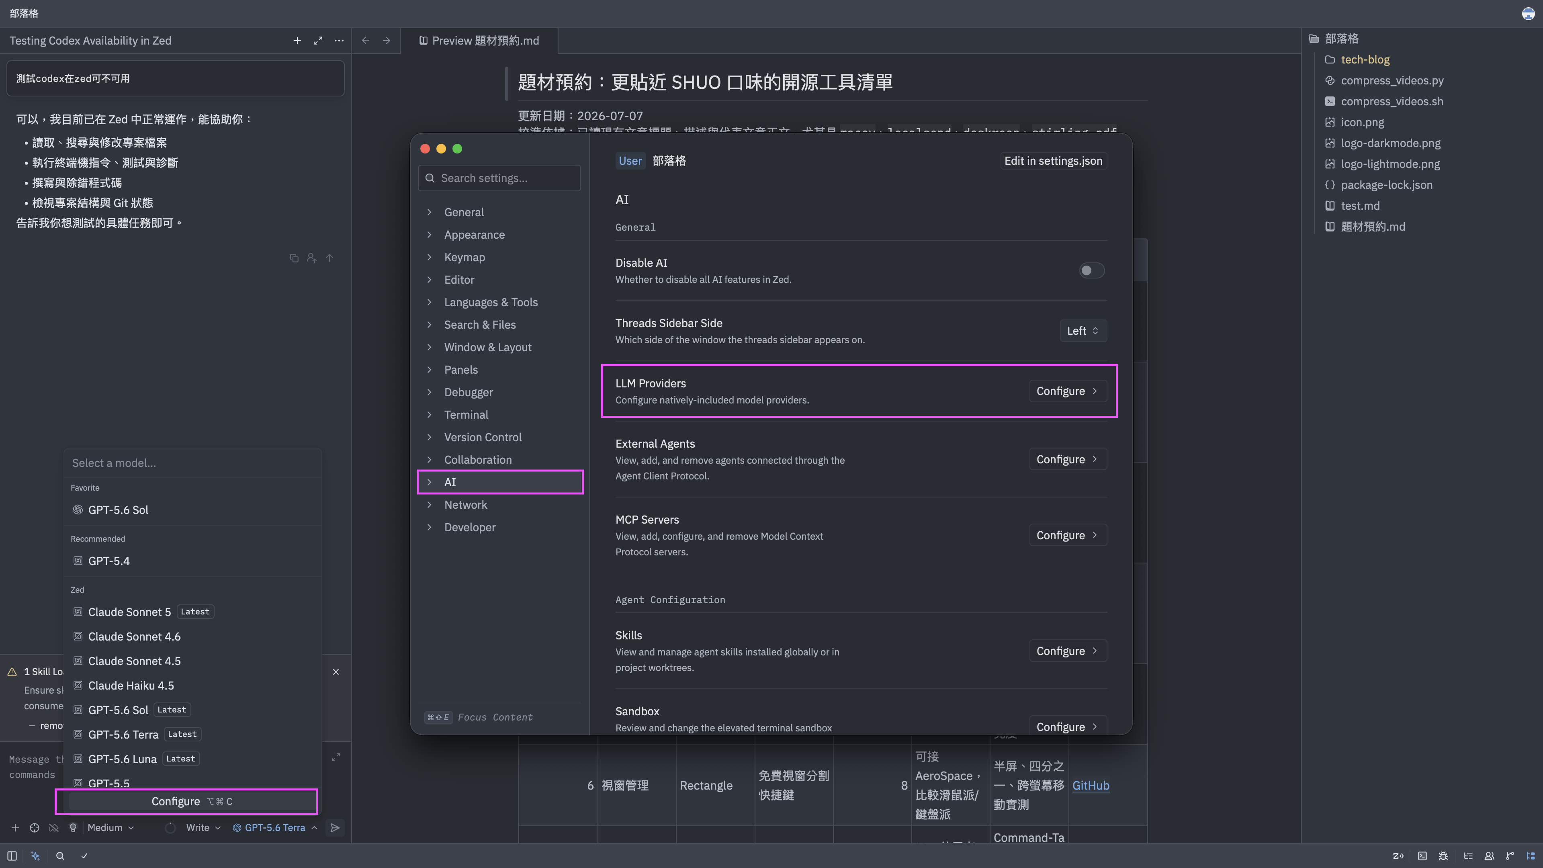
Task: Click Edit in settings.json button
Action: 1053,161
